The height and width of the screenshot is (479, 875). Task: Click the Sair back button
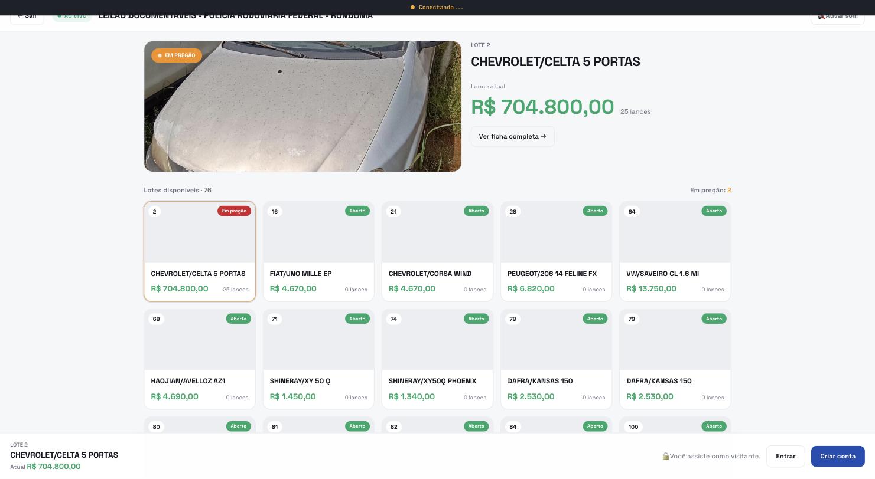[x=27, y=19]
